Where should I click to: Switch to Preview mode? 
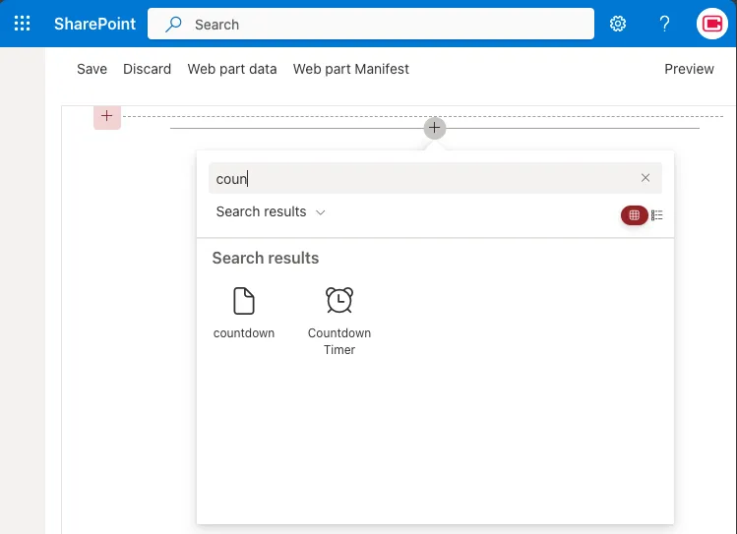tap(689, 69)
